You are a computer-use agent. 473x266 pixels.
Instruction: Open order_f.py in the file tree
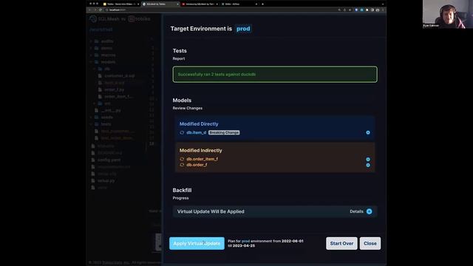[x=114, y=89]
